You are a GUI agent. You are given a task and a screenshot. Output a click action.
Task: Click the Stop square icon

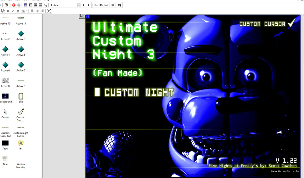[x=113, y=5]
